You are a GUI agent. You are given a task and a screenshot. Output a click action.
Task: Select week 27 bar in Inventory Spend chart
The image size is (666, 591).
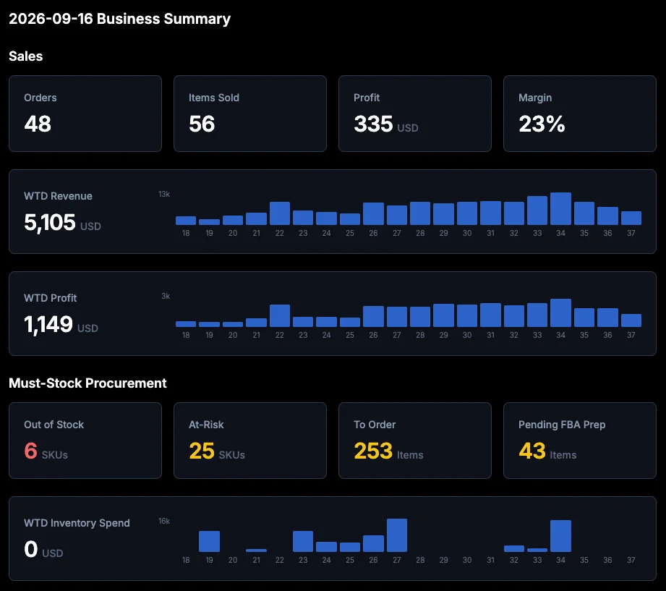coord(397,535)
